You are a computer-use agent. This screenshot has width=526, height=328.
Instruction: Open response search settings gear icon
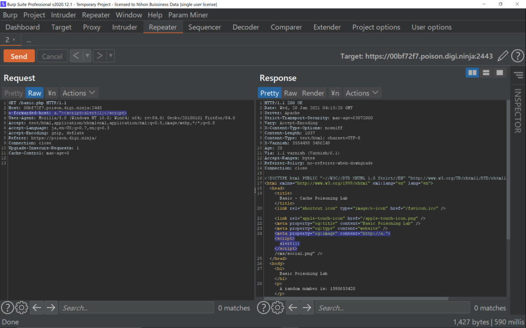[x=277, y=308]
